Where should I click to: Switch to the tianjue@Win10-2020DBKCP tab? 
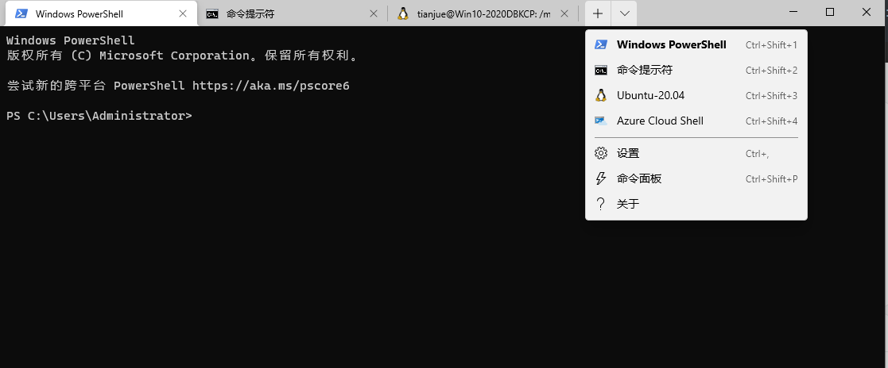[483, 13]
